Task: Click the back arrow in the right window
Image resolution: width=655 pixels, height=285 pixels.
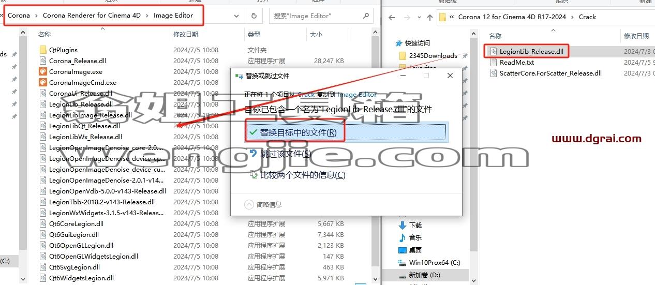Action: click(x=392, y=17)
